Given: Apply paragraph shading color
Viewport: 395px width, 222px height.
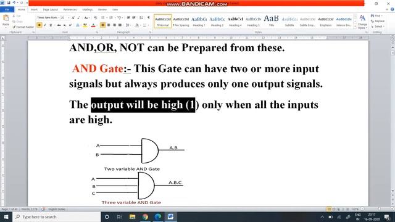Looking at the screenshot, I should point(136,25).
